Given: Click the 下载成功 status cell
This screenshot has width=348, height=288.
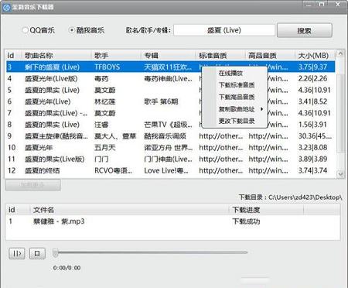Looking at the screenshot, I should [x=246, y=221].
